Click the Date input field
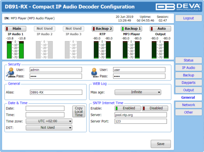The image size is (204, 152). point(45,108)
